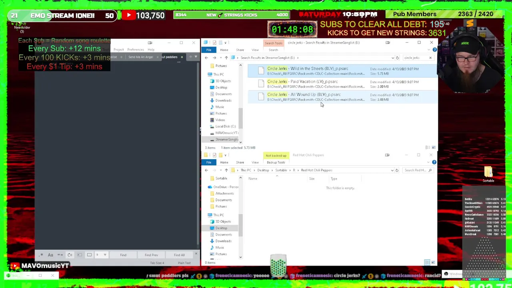Add a new tab in Sublime Text
The image size is (512, 288).
click(x=190, y=57)
